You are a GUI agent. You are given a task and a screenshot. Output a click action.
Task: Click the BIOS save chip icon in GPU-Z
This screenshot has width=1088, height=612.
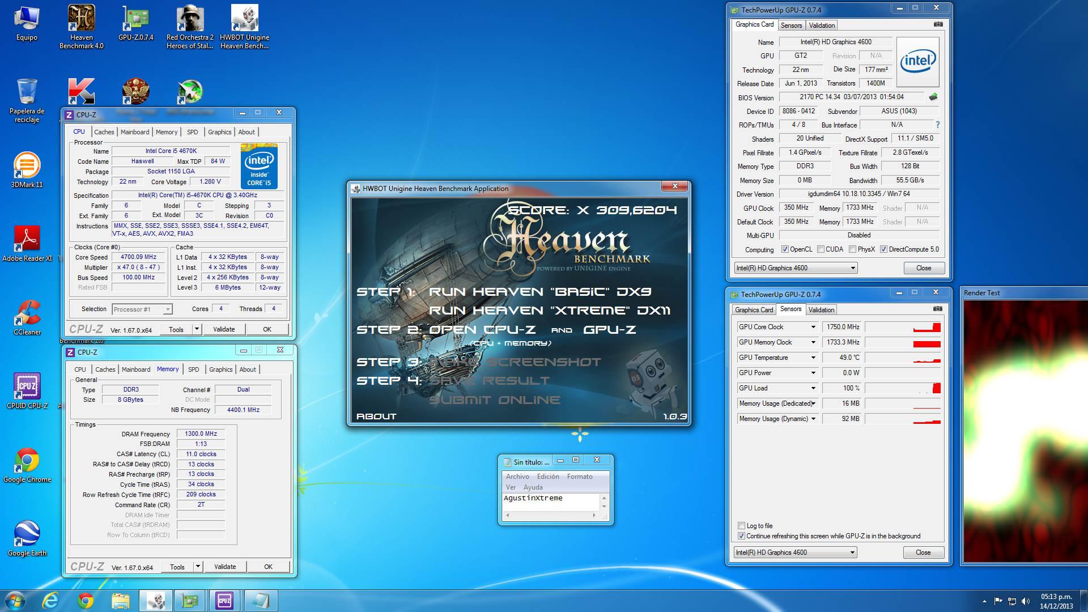(933, 97)
